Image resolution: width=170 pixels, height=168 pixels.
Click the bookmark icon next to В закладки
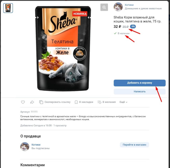click(x=76, y=102)
